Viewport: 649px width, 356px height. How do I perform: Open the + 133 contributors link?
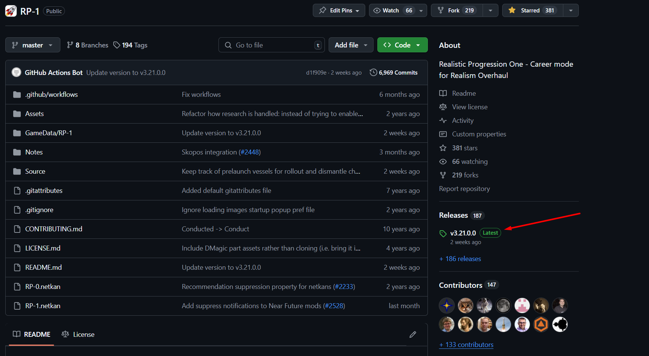pos(466,345)
